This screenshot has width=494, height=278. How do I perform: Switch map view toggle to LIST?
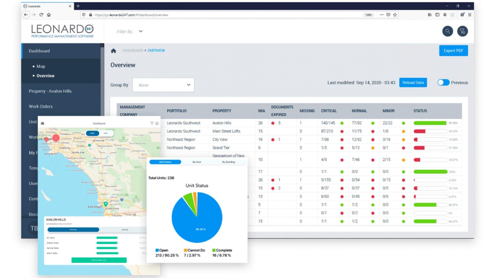pos(106,133)
